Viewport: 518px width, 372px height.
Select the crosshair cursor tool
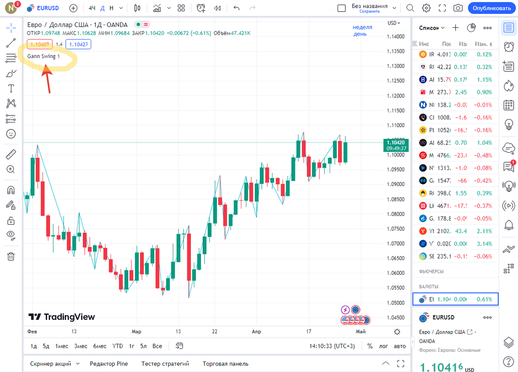[x=11, y=28]
